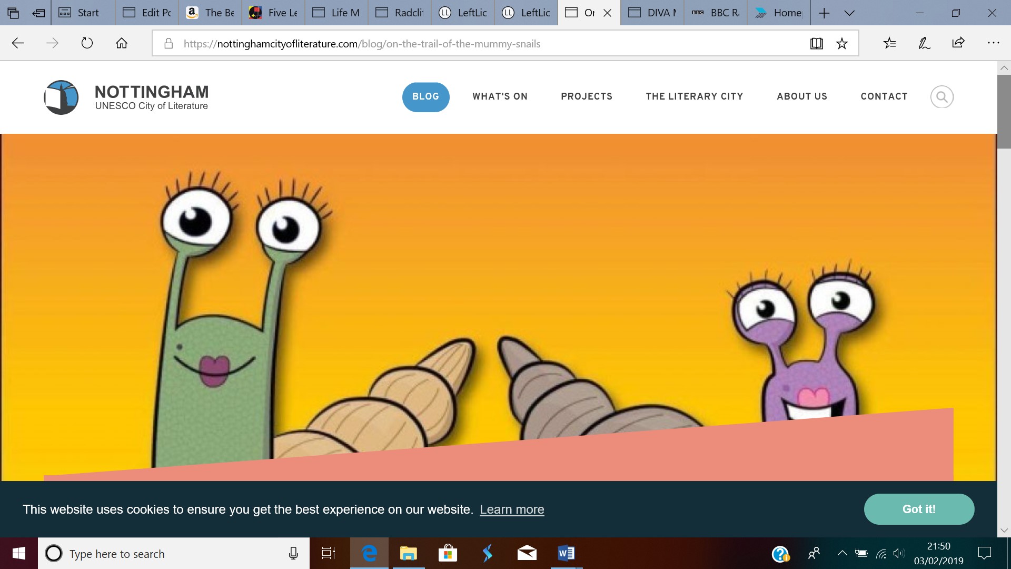
Task: Go to browser home page icon
Action: [122, 43]
